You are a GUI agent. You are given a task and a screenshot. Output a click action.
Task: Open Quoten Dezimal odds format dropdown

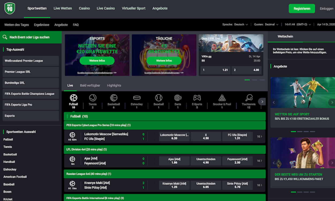[266, 24]
